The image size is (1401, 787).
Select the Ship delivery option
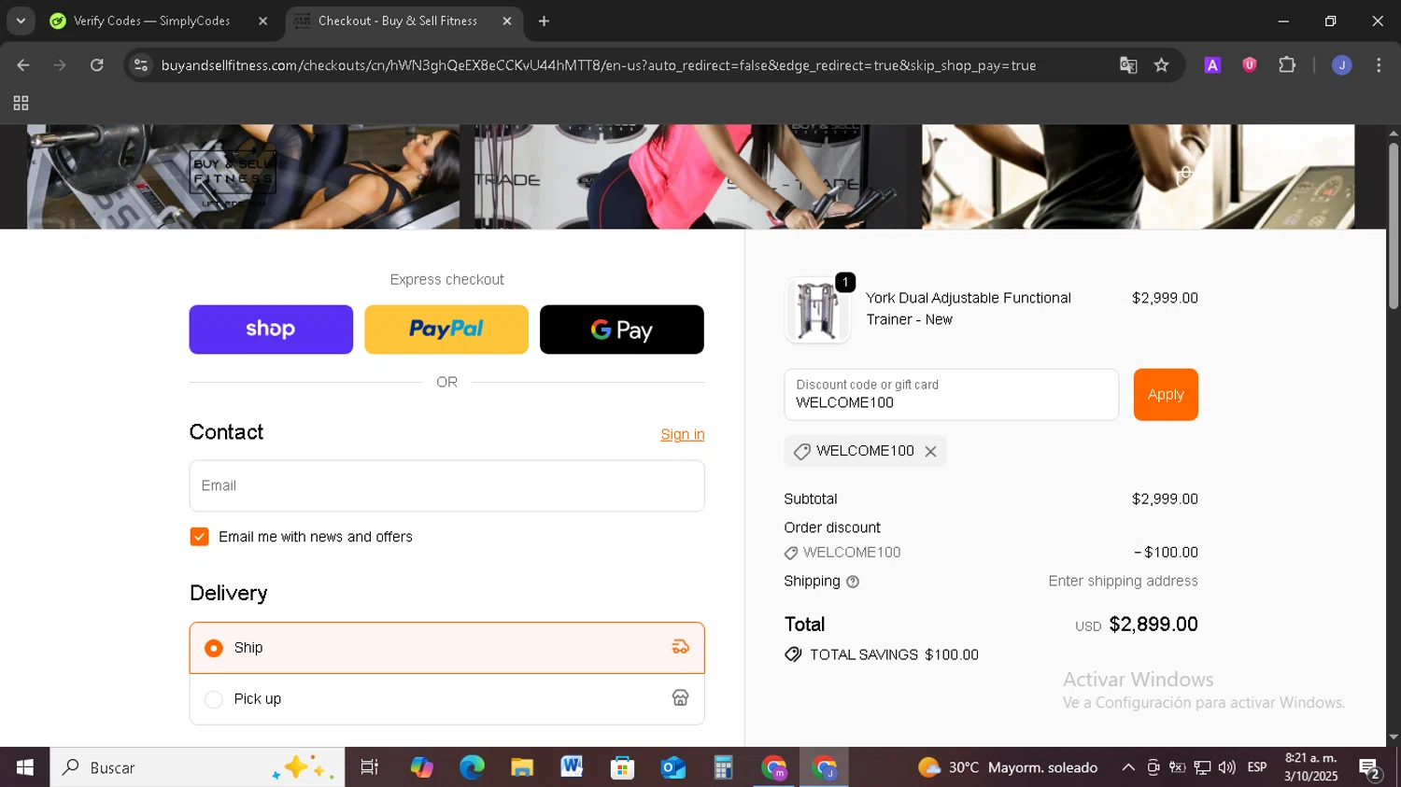click(447, 648)
